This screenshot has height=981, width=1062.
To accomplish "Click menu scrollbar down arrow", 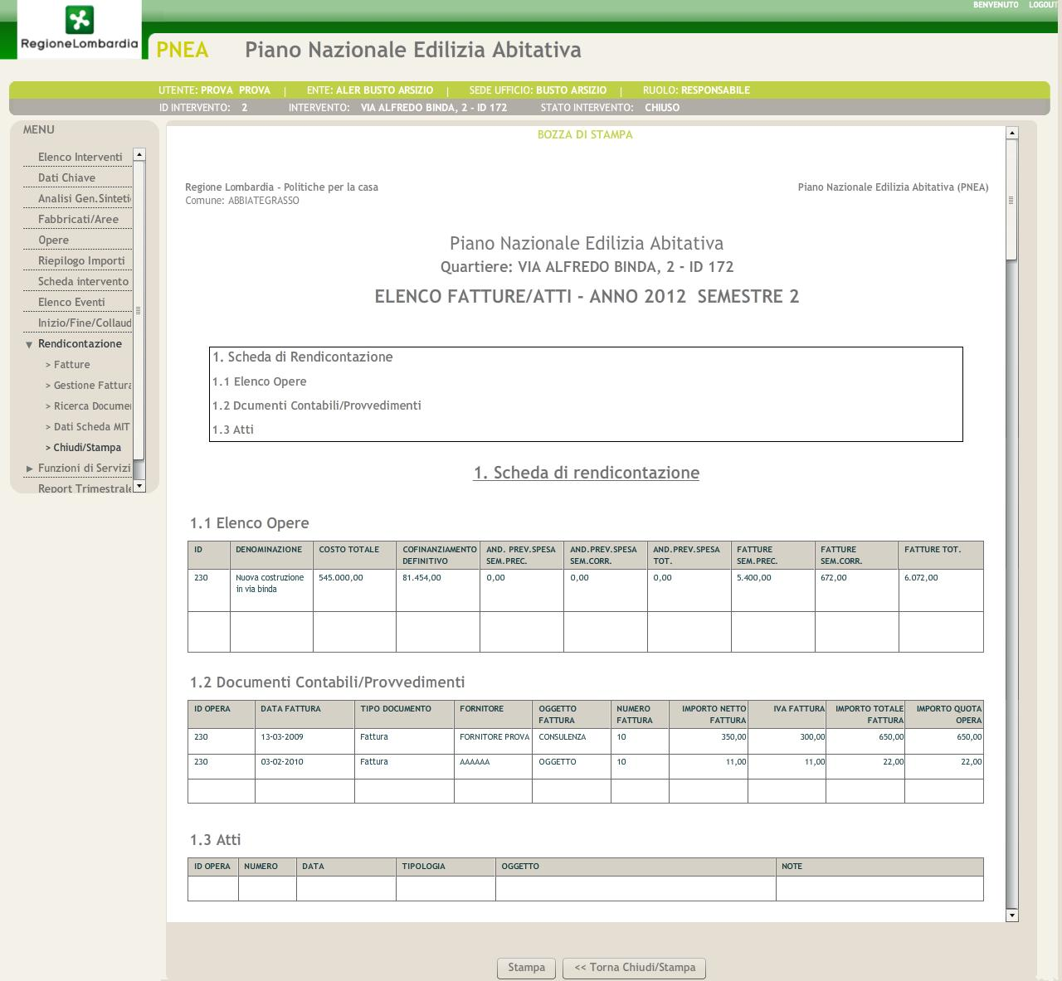I will (139, 486).
